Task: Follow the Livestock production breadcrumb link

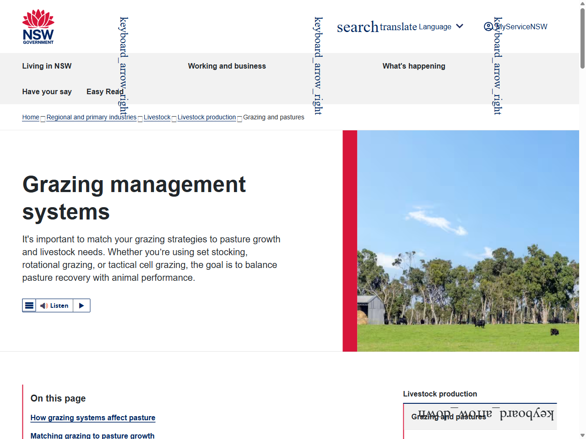Action: [206, 117]
